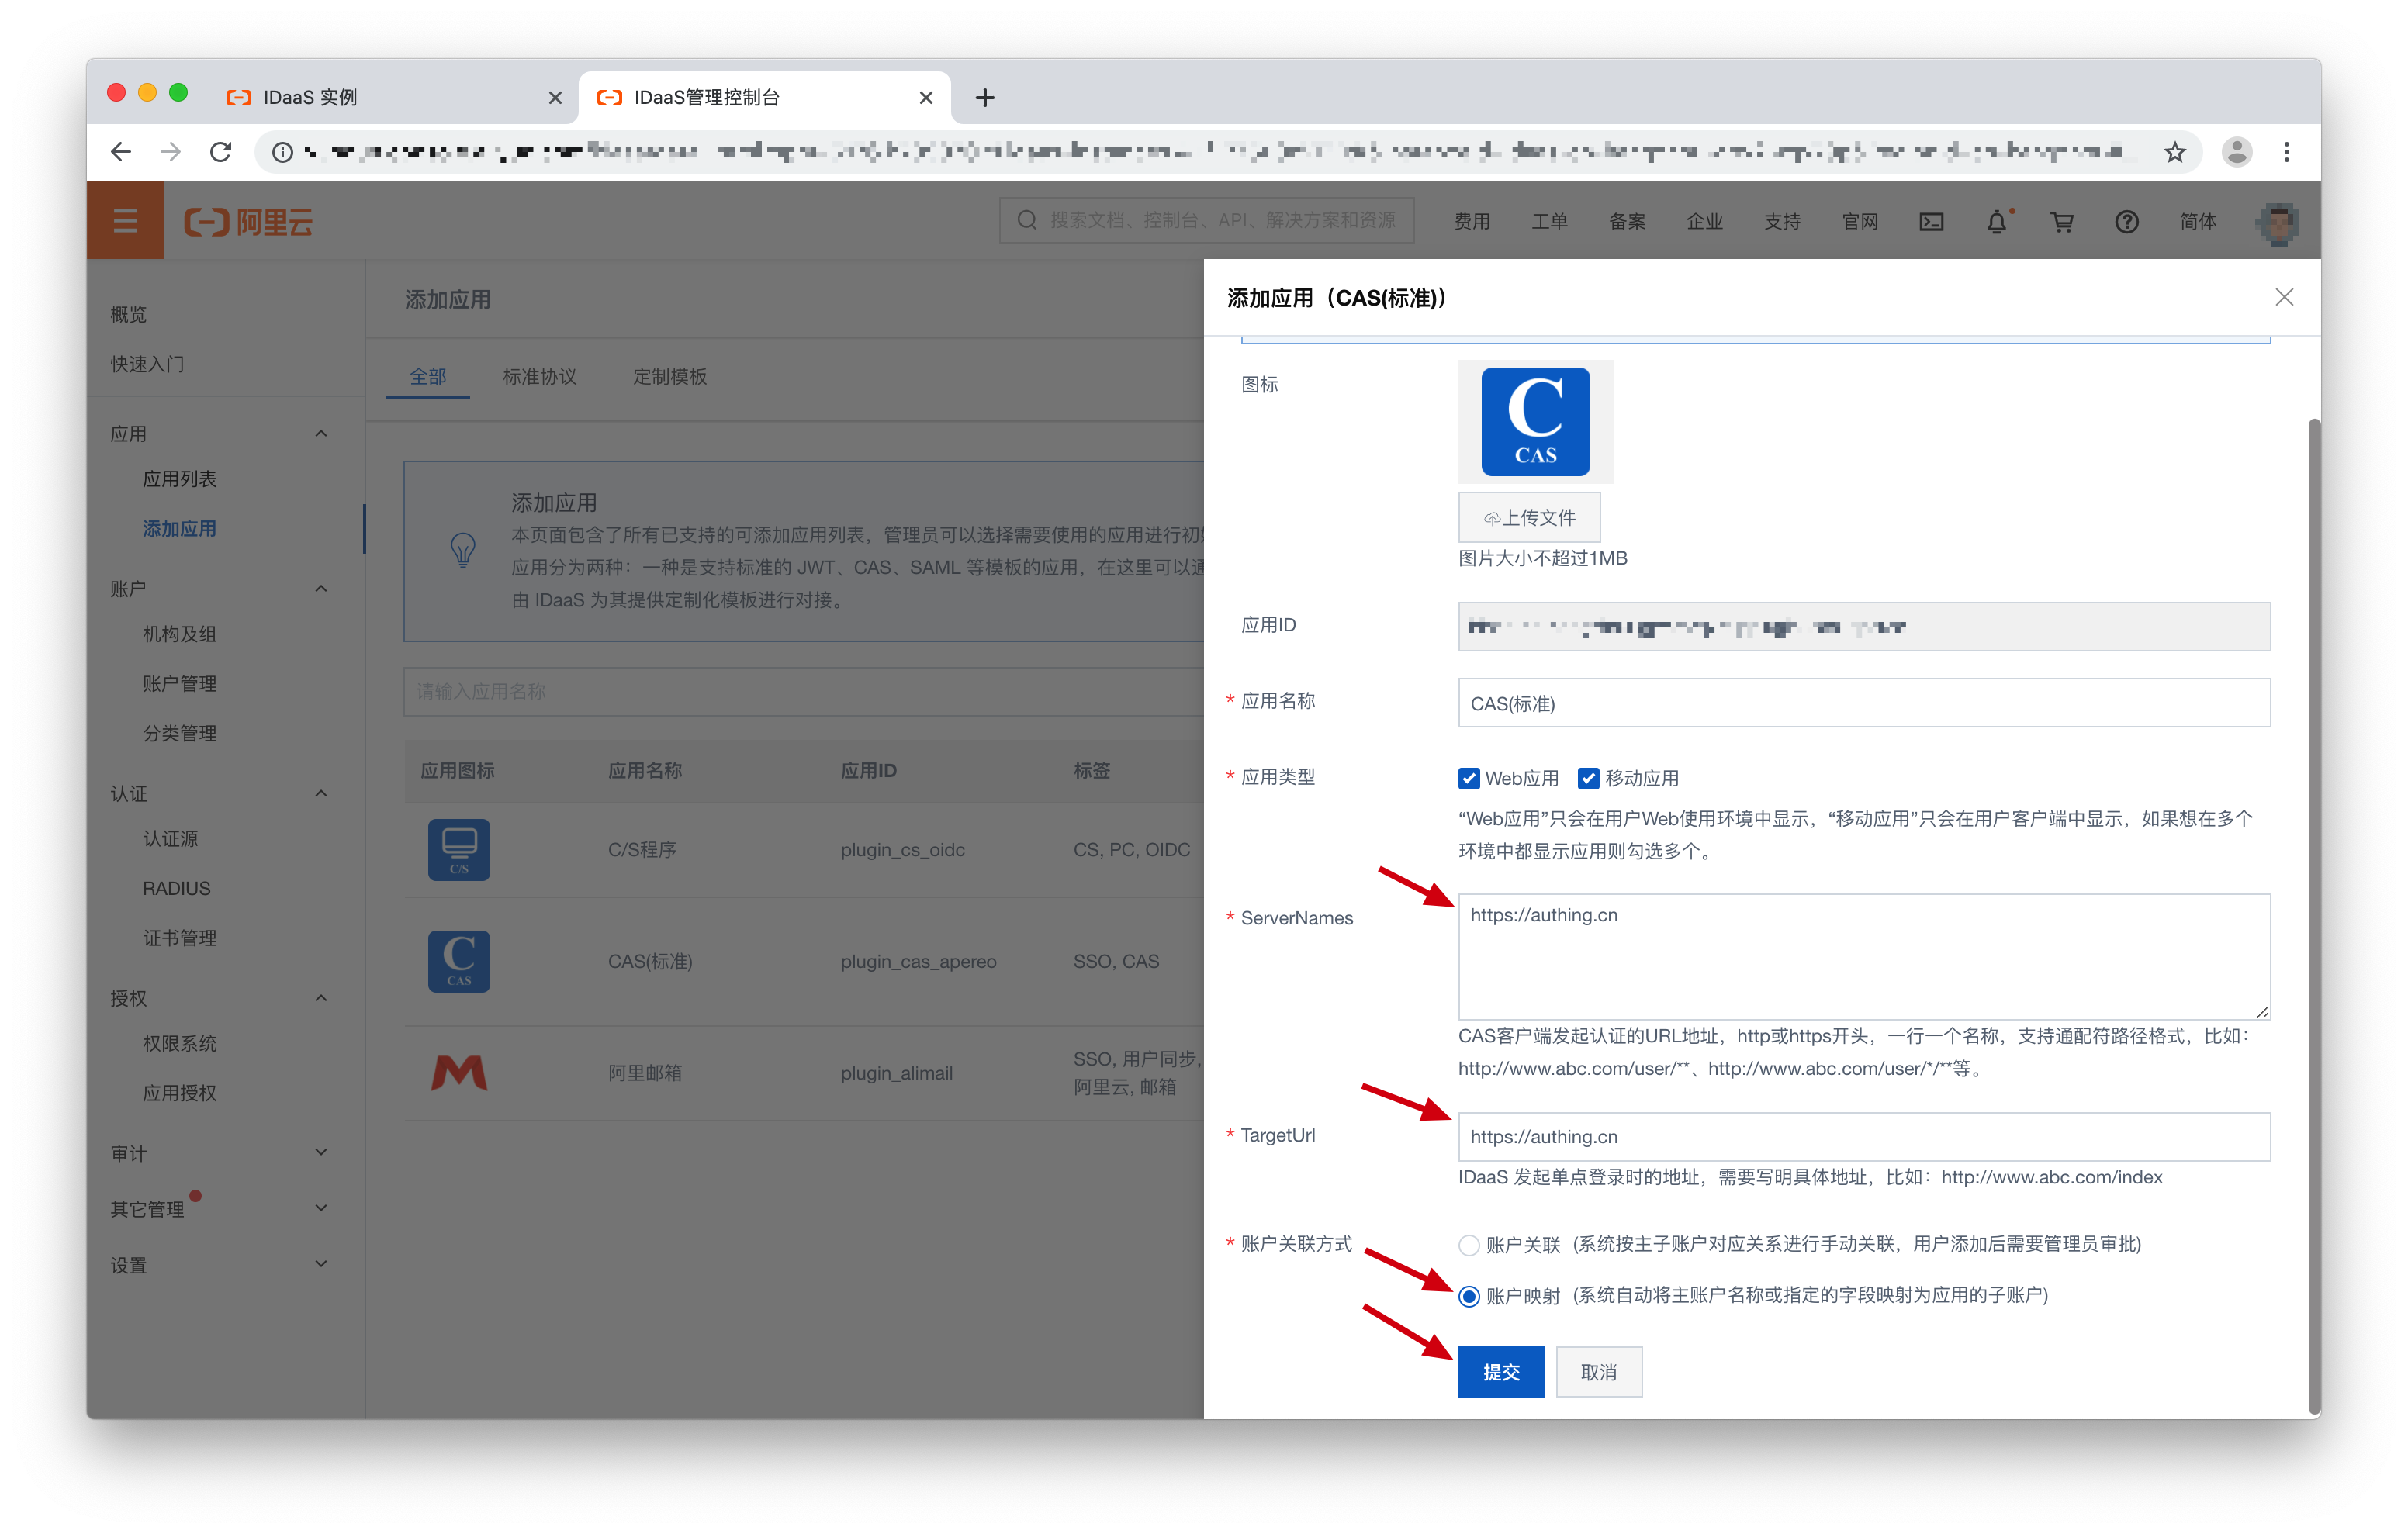Open 概览 in the sidebar

pyautogui.click(x=129, y=314)
